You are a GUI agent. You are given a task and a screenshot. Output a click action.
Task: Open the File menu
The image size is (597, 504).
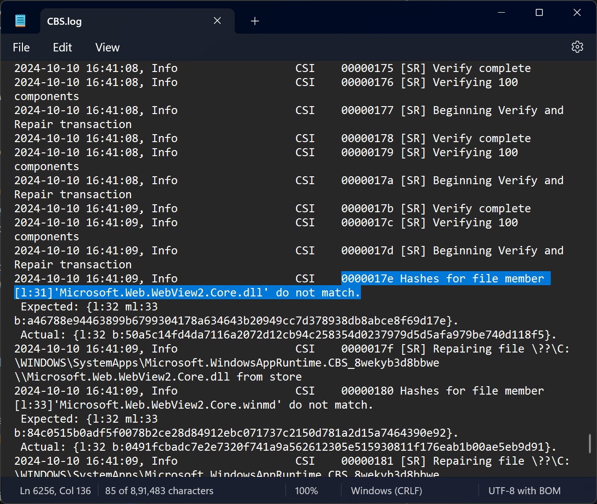[21, 47]
